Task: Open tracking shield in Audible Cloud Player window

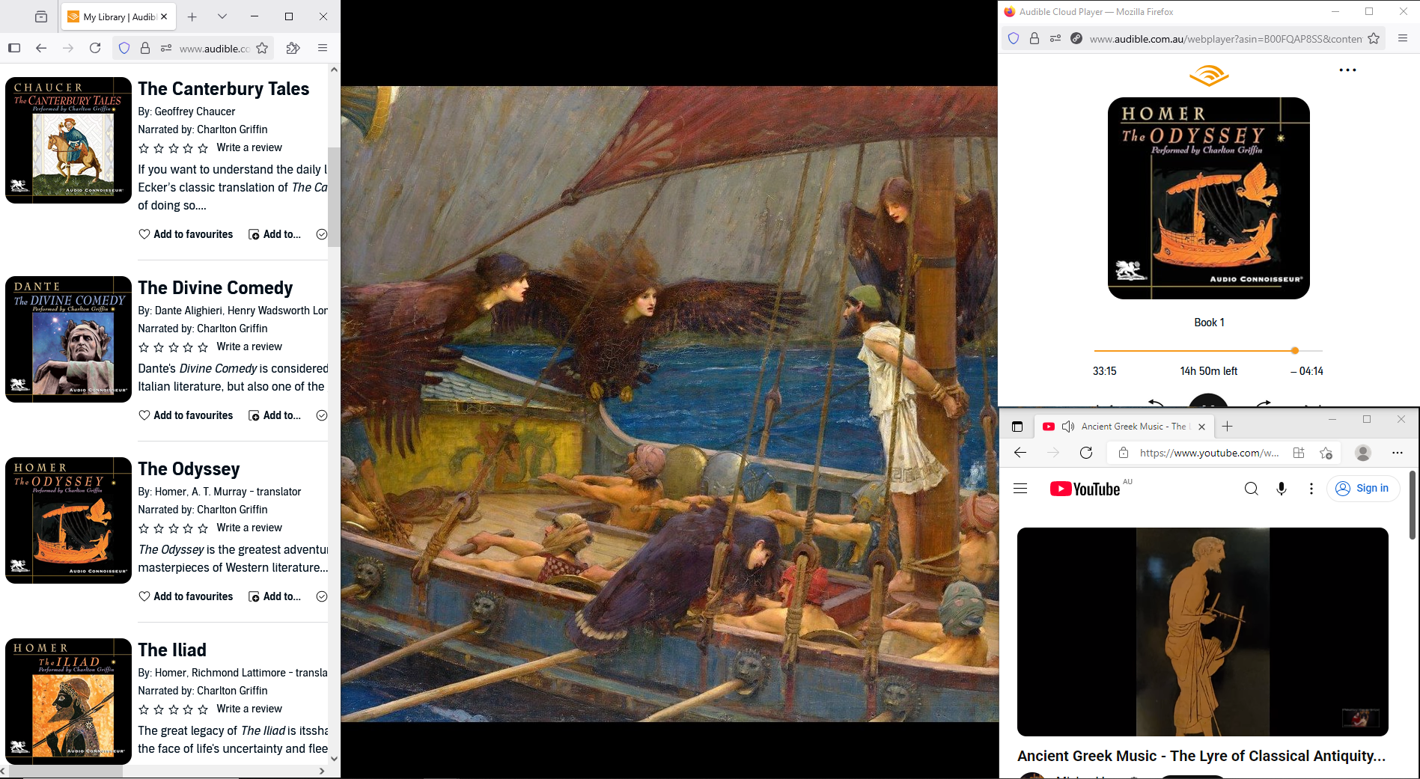Action: click(1014, 38)
